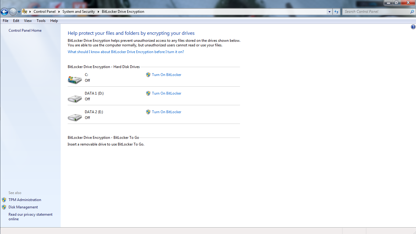Click the Hard Disk Drives section heading
This screenshot has width=416, height=234.
[104, 67]
